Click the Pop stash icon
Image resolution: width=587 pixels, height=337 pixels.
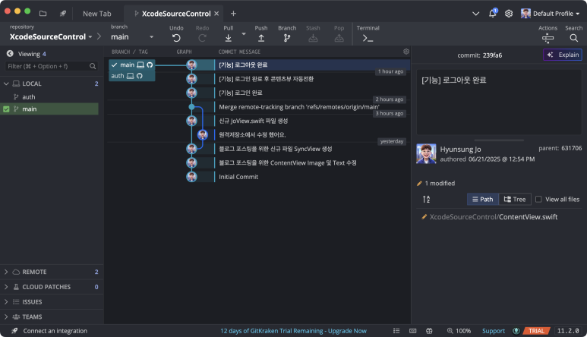[x=339, y=38]
